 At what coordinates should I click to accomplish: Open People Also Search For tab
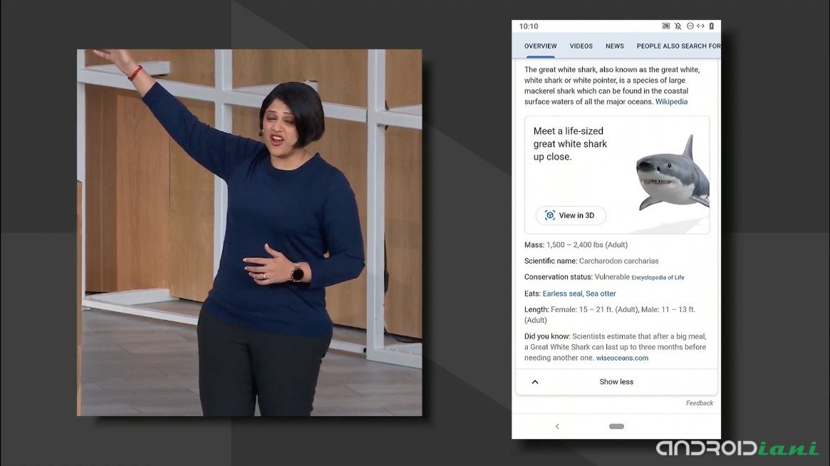tap(678, 46)
